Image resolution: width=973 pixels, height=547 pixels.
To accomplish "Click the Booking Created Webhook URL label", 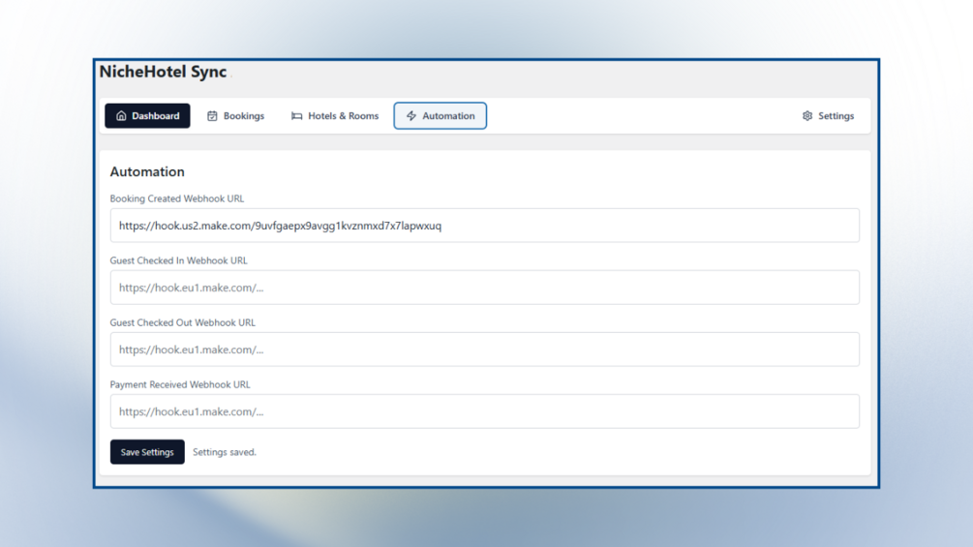I will [x=177, y=198].
